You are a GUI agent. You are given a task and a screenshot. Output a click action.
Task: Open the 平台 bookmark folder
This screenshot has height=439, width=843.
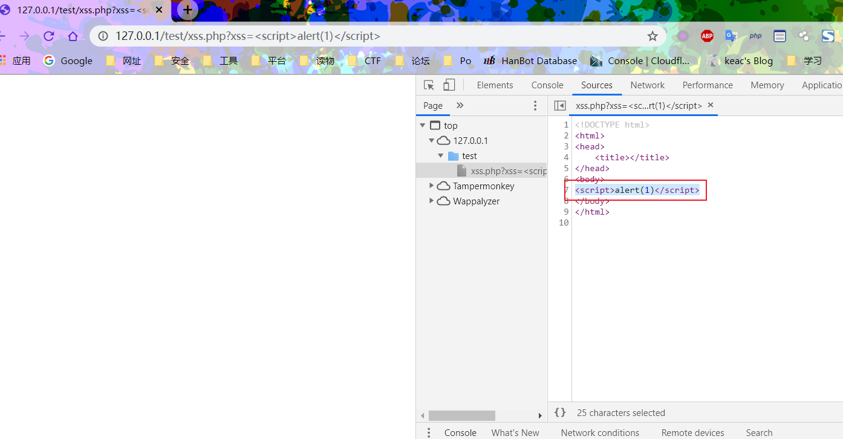[269, 60]
